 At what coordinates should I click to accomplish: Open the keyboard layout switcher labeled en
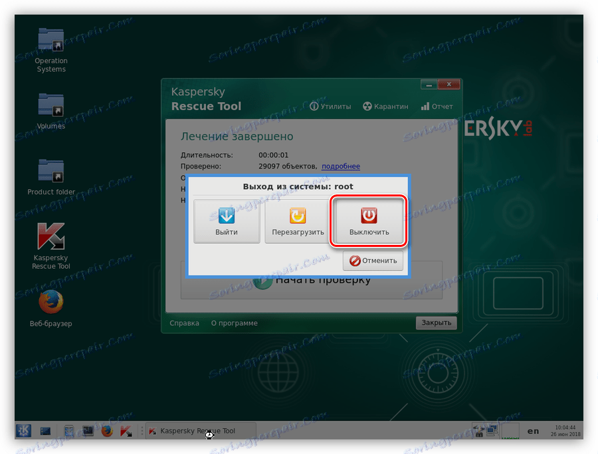tap(532, 431)
